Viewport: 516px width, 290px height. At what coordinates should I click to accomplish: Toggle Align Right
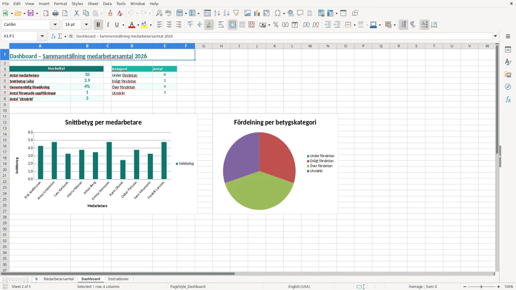[178, 25]
